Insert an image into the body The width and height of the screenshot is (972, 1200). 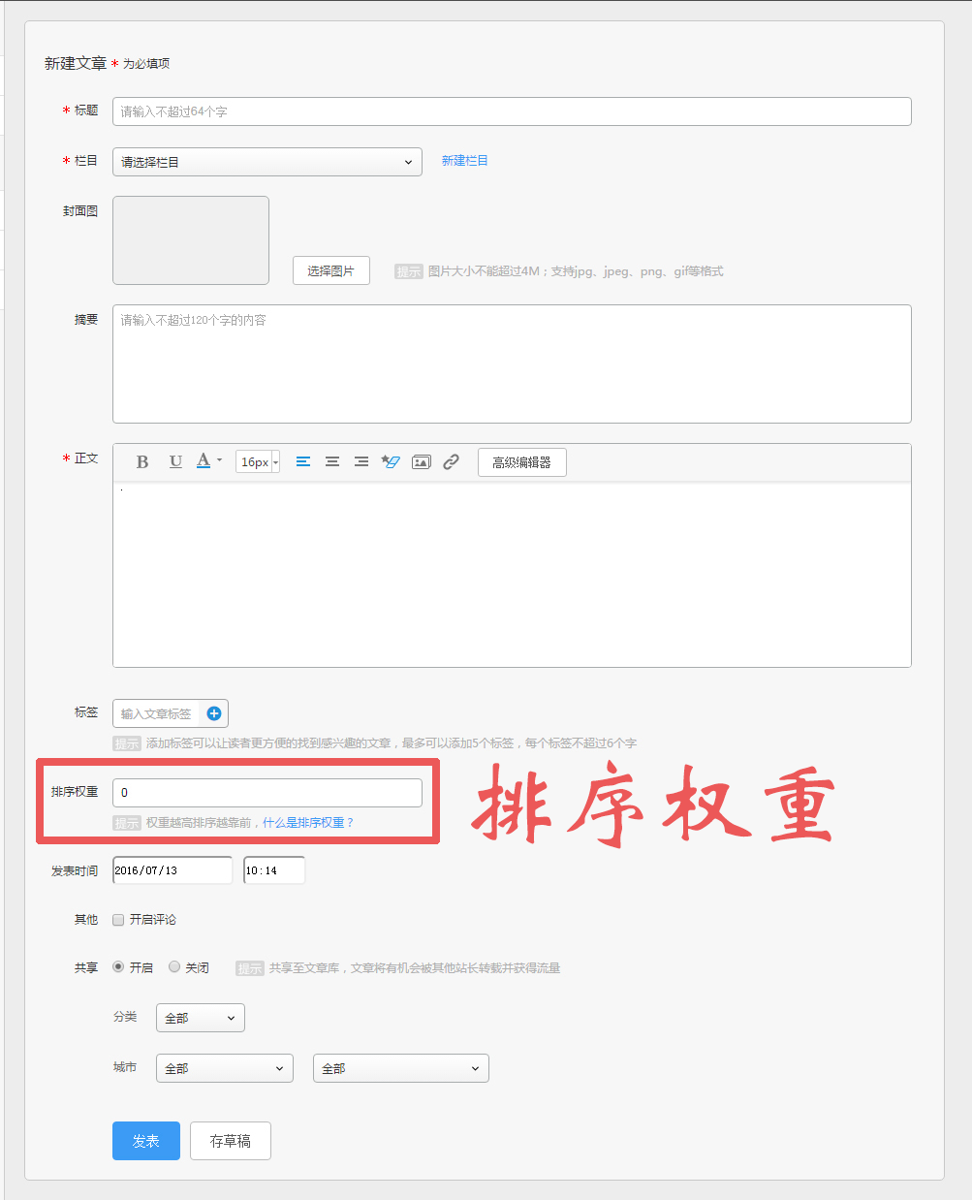[x=421, y=462]
